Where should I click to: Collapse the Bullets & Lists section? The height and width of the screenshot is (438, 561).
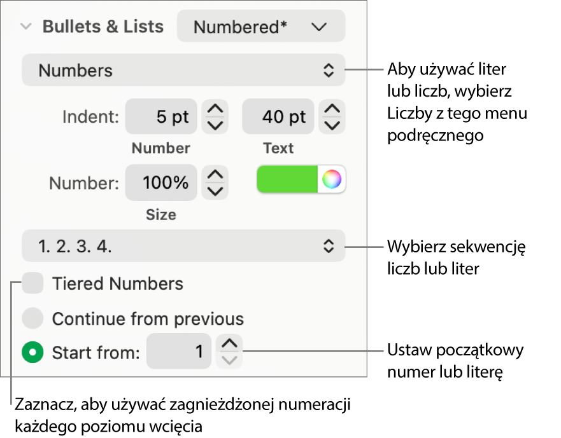pos(26,27)
